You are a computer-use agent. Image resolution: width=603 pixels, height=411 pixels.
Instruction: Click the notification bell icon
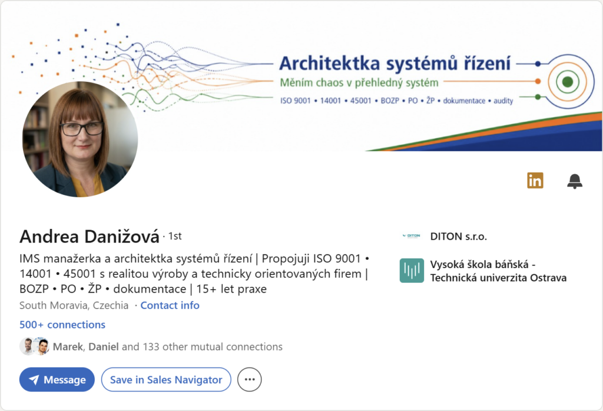[575, 181]
